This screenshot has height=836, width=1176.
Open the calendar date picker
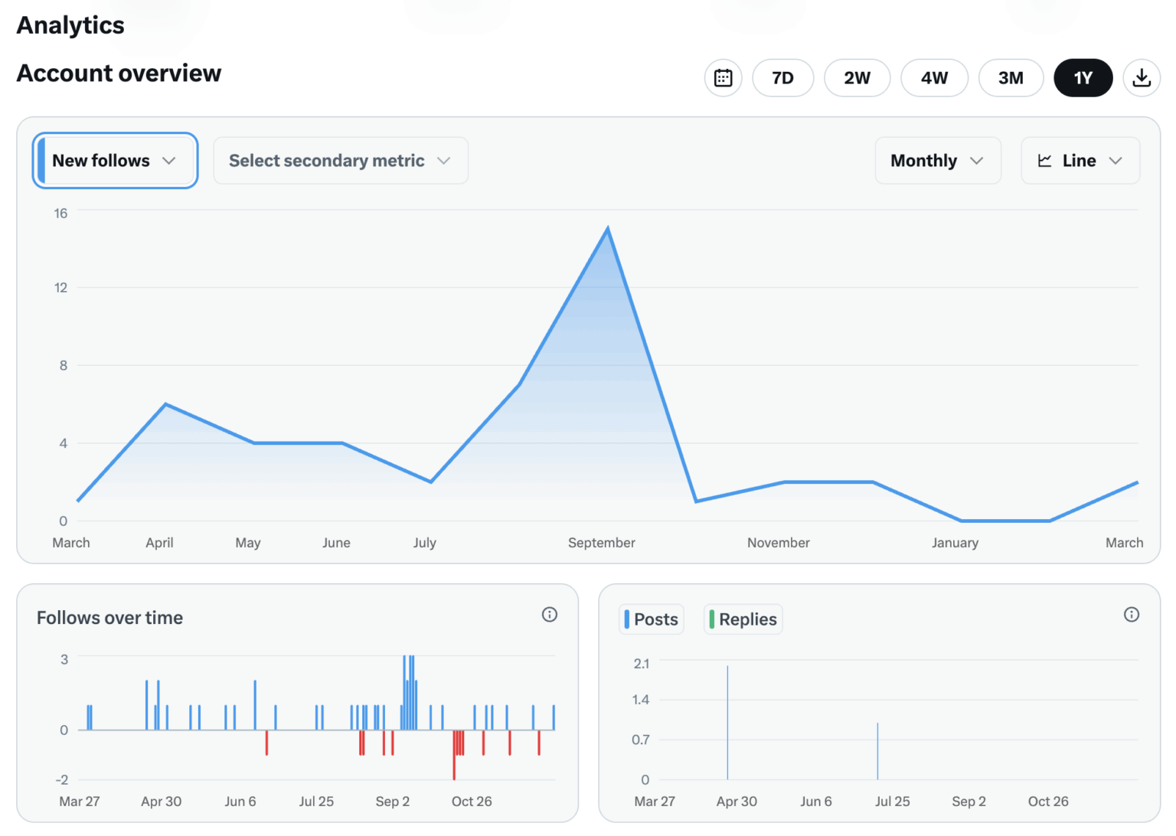(723, 77)
